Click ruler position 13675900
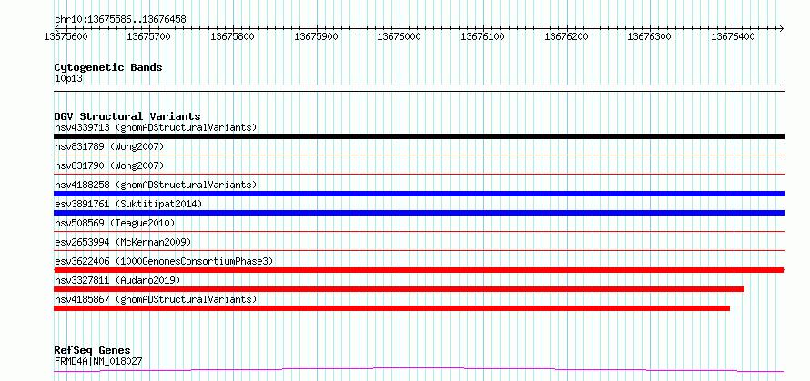The height and width of the screenshot is (381, 810). pos(316,36)
